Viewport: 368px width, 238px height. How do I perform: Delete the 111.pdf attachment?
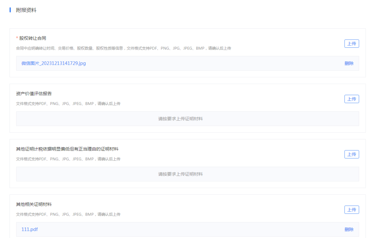tap(349, 229)
